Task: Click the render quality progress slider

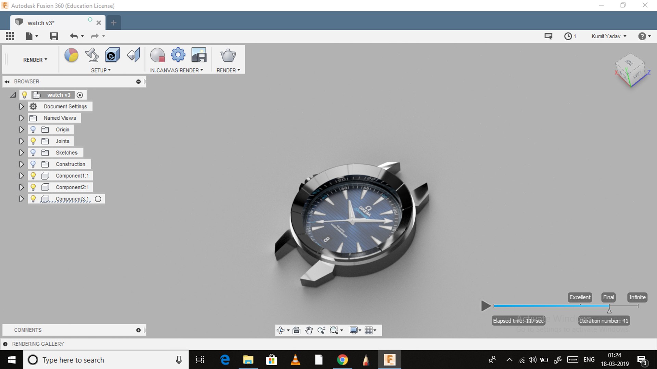Action: 566,306
